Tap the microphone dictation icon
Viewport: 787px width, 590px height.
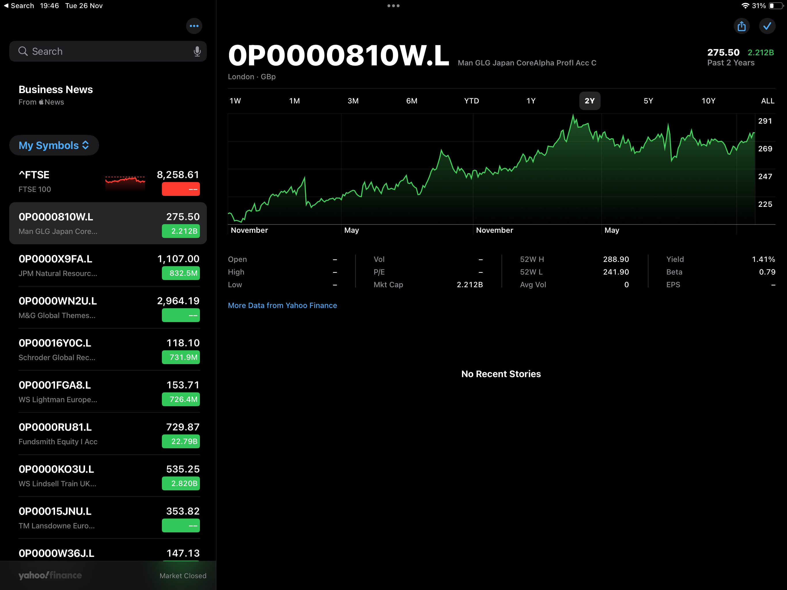click(x=197, y=52)
